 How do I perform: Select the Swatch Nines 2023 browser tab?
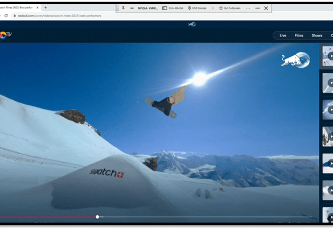pyautogui.click(x=17, y=7)
